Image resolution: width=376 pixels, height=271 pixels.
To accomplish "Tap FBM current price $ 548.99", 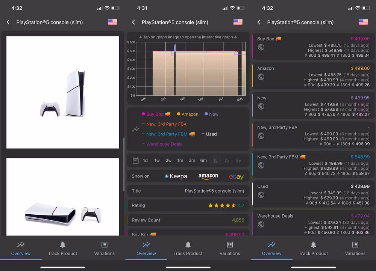I will tap(360, 157).
